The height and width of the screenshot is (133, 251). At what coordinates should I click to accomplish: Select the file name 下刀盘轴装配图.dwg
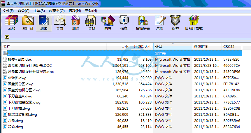pyautogui.click(x=24, y=102)
